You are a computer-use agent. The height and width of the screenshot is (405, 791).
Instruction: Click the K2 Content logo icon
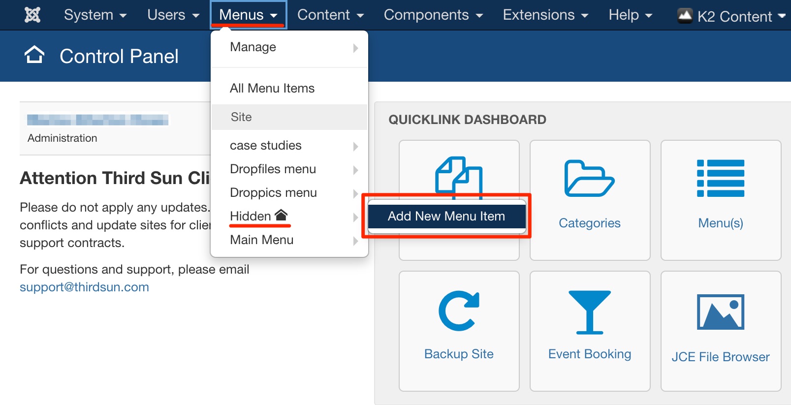pos(685,16)
